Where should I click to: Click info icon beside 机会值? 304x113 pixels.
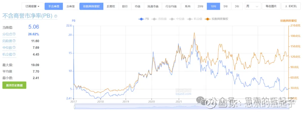tap(14, 54)
